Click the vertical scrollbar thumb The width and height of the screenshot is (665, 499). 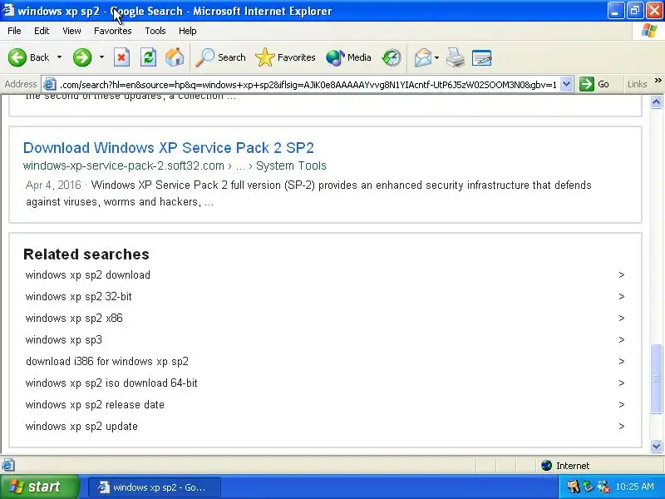click(656, 378)
